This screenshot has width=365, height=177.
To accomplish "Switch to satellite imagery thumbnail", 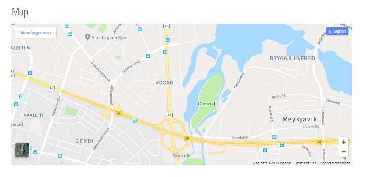I will coord(23,150).
